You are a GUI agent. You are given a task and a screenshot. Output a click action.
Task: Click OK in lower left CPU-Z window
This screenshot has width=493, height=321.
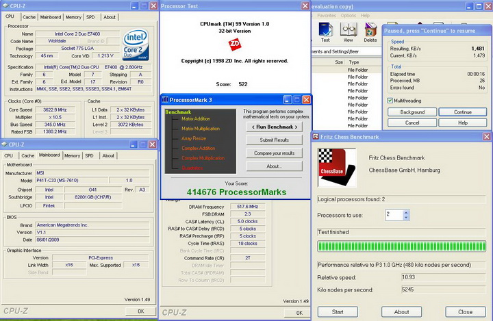[x=141, y=311]
